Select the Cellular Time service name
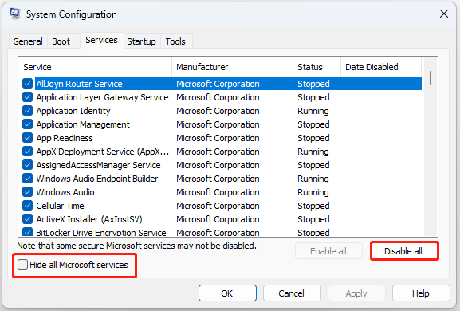This screenshot has width=460, height=311. (60, 206)
